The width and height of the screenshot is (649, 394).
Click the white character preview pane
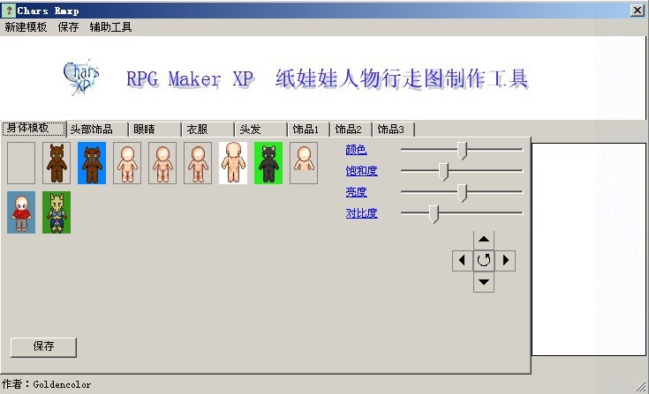[589, 249]
